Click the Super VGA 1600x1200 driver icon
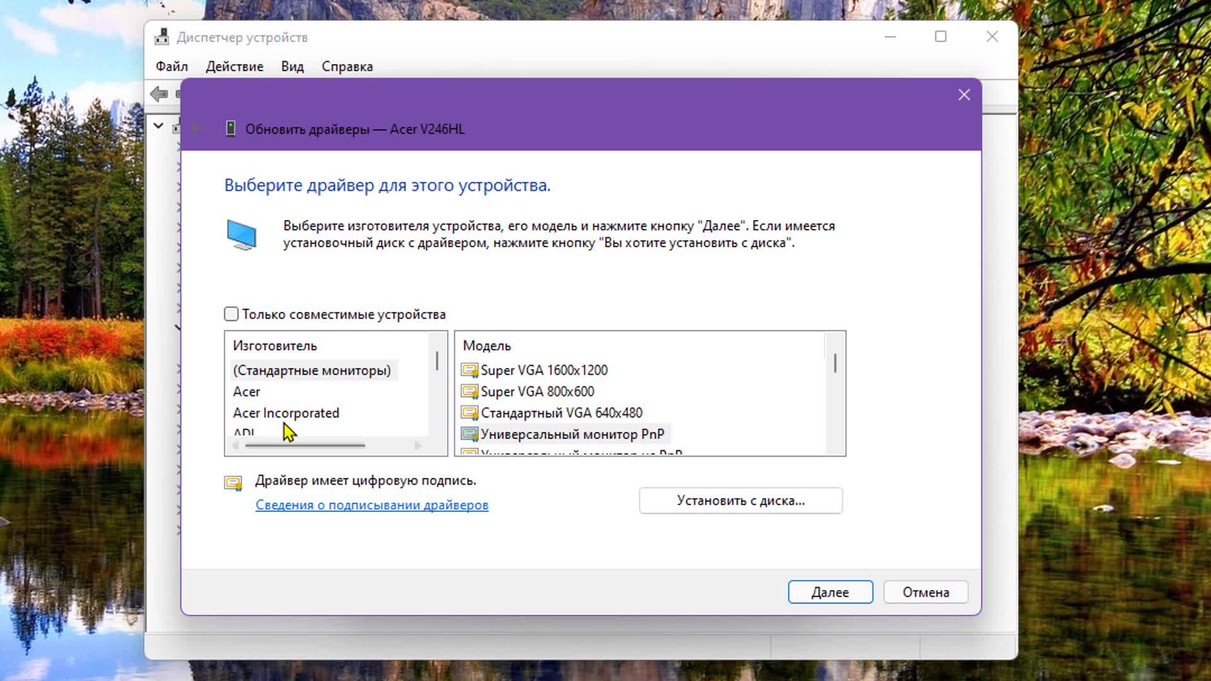This screenshot has width=1211, height=681. [469, 370]
